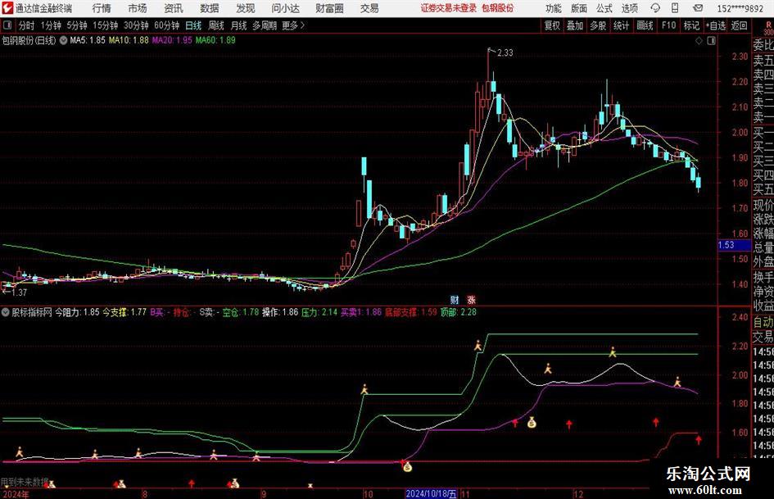Click 底部支撑: 1.59 indicator value
The width and height of the screenshot is (774, 499).
[x=410, y=312]
